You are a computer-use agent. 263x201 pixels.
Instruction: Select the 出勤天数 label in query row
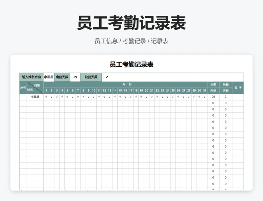62,77
